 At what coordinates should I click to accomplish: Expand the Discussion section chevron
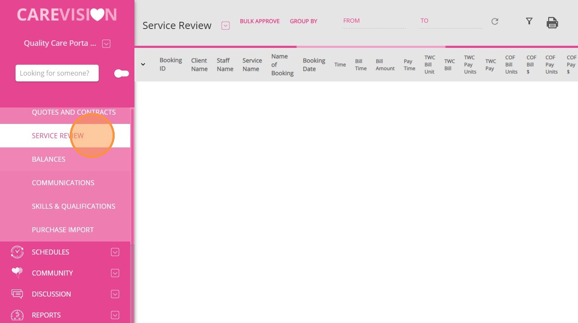[115, 294]
